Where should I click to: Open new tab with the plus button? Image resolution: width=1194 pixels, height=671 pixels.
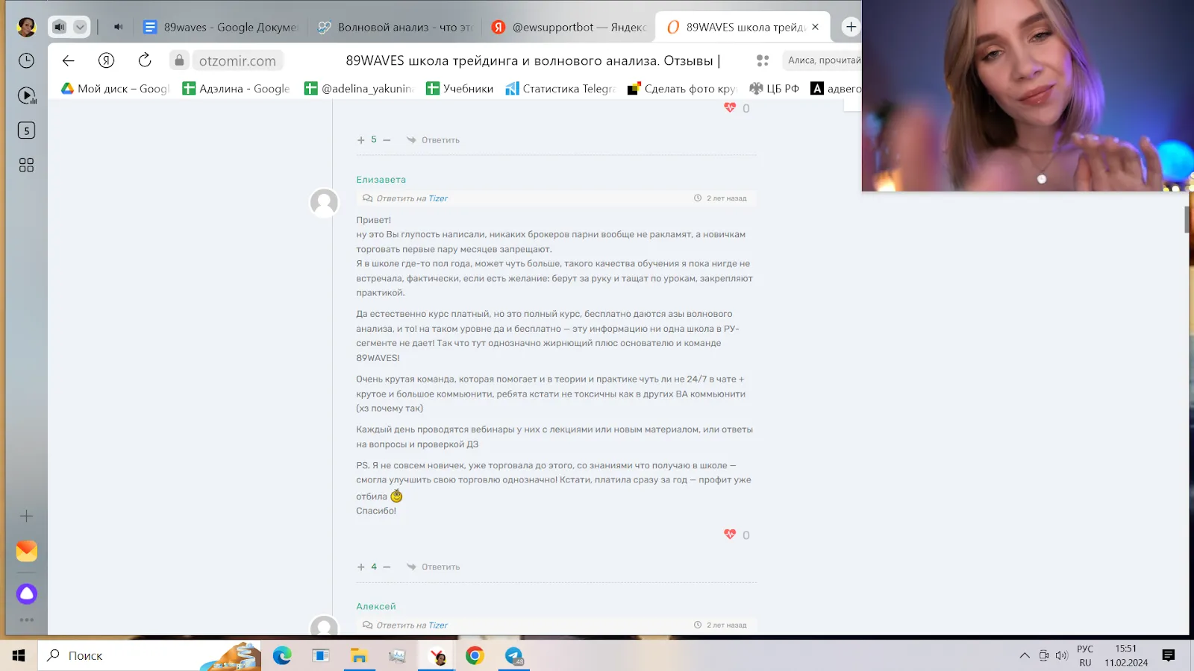(851, 27)
